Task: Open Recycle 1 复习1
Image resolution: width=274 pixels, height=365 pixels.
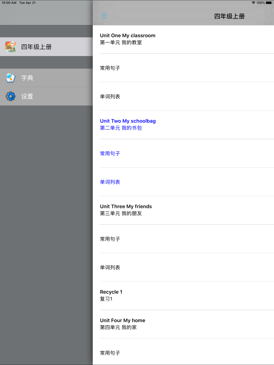Action: pos(183,296)
